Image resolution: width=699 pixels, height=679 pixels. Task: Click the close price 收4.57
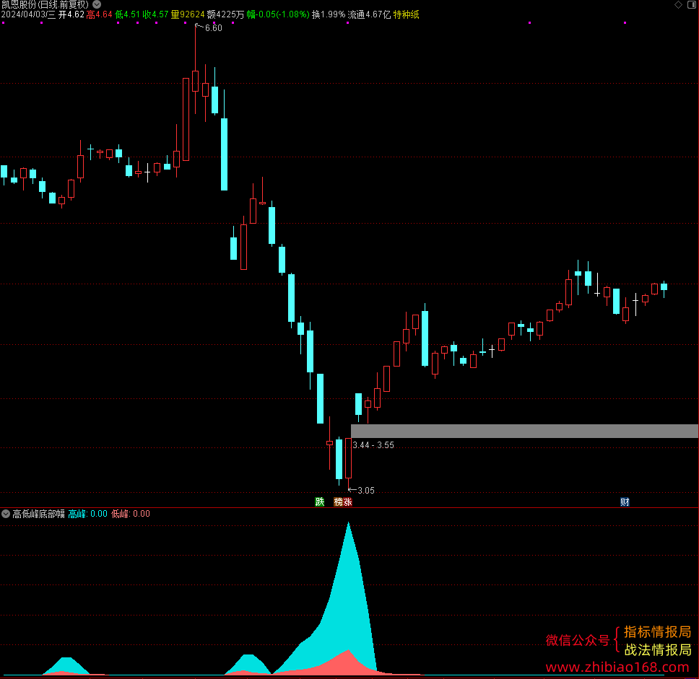click(155, 14)
